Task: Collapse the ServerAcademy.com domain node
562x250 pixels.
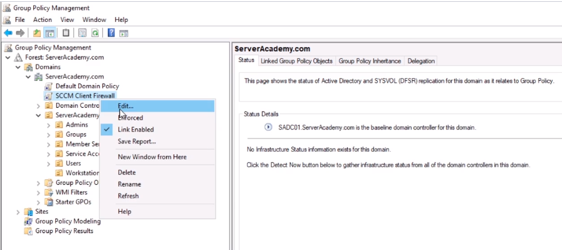Action: click(28, 77)
